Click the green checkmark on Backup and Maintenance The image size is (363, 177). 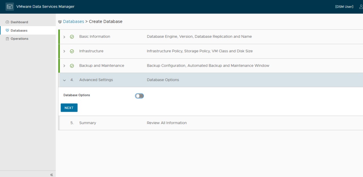(x=72, y=66)
